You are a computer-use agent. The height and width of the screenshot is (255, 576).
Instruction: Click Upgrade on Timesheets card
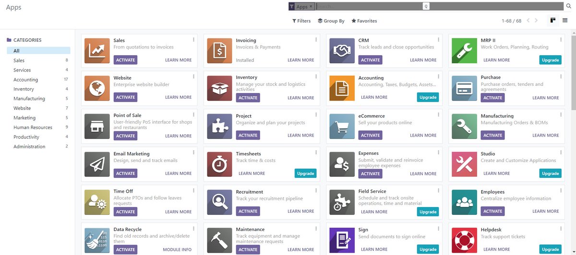tap(305, 173)
